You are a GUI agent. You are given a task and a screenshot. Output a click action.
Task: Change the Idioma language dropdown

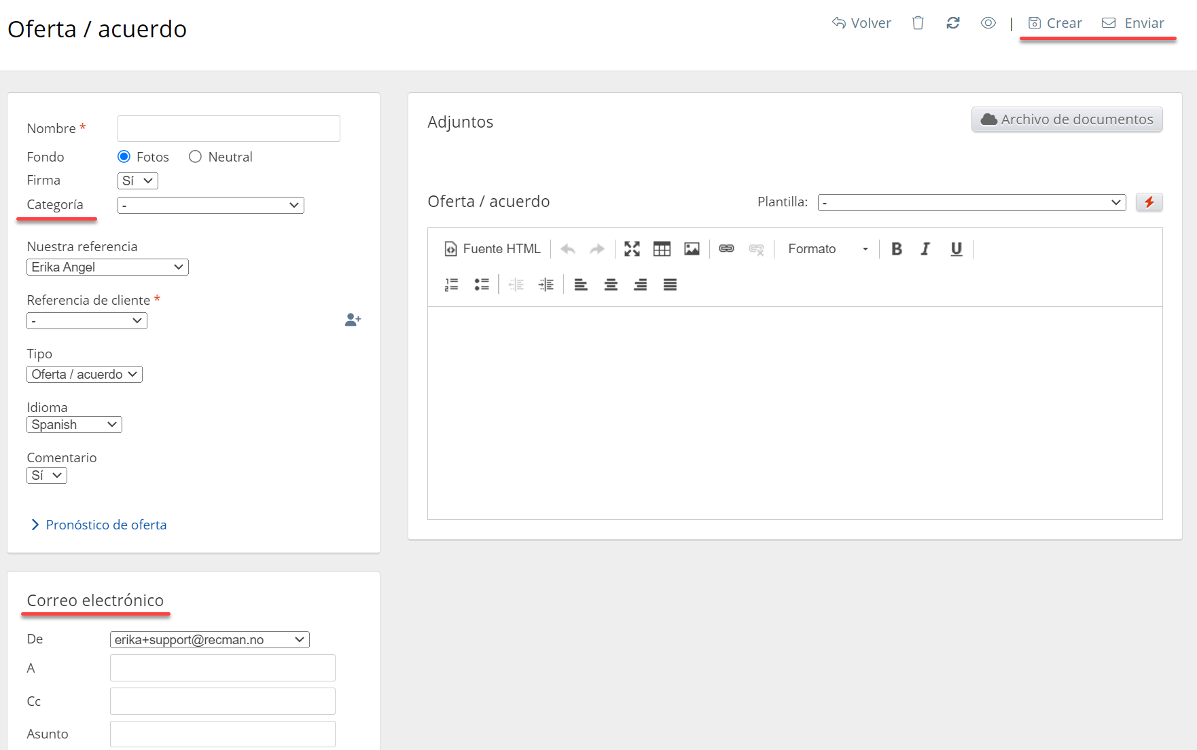74,425
